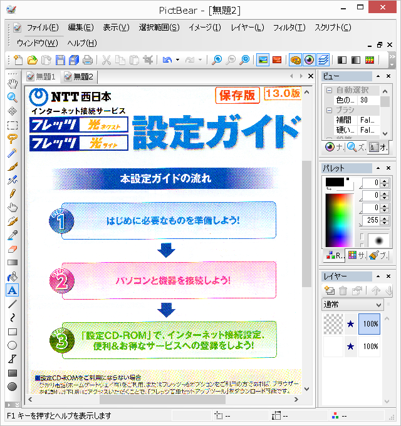The height and width of the screenshot is (426, 401).
Task: Select the curve line tool
Action: 13,318
